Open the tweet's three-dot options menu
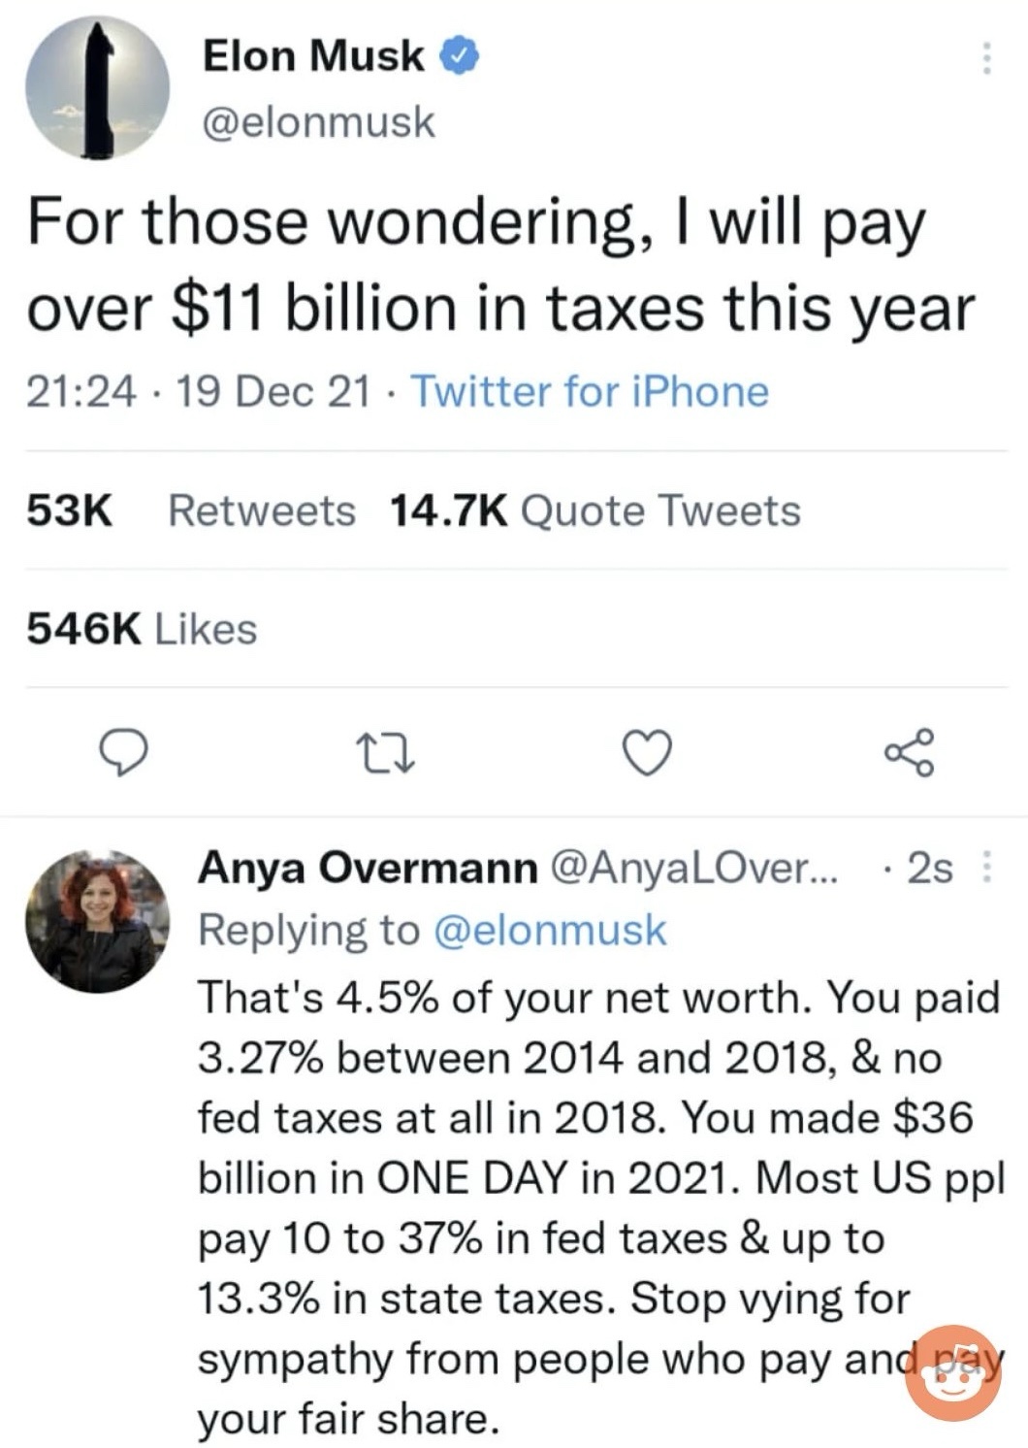 pyautogui.click(x=986, y=58)
